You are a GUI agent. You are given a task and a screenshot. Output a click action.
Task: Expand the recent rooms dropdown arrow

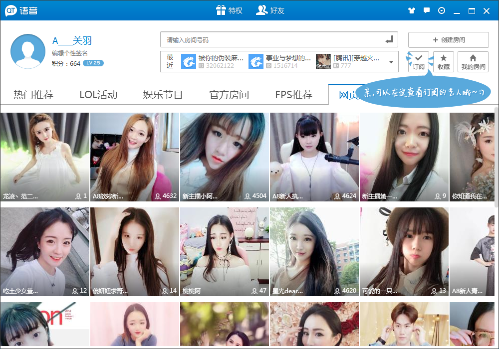391,62
